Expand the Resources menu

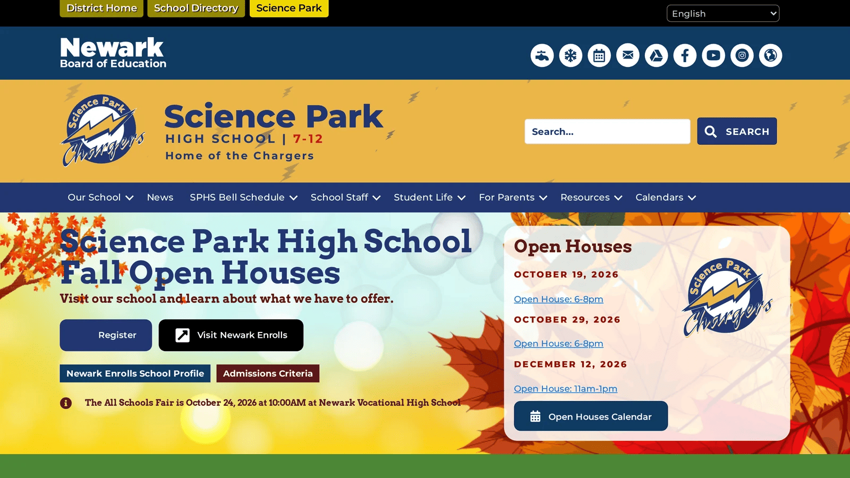point(591,198)
